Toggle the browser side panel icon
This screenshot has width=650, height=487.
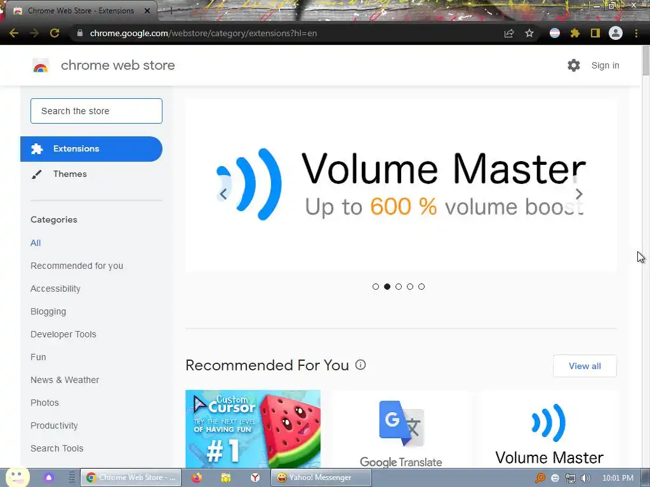[595, 33]
